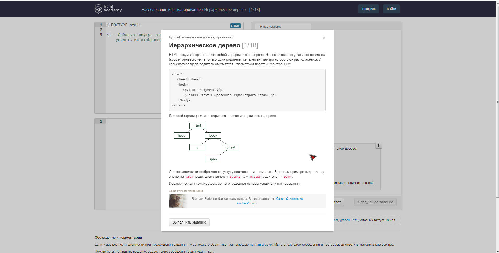The image size is (499, 253).
Task: Click the up-arrow collapse button
Action: 378,145
